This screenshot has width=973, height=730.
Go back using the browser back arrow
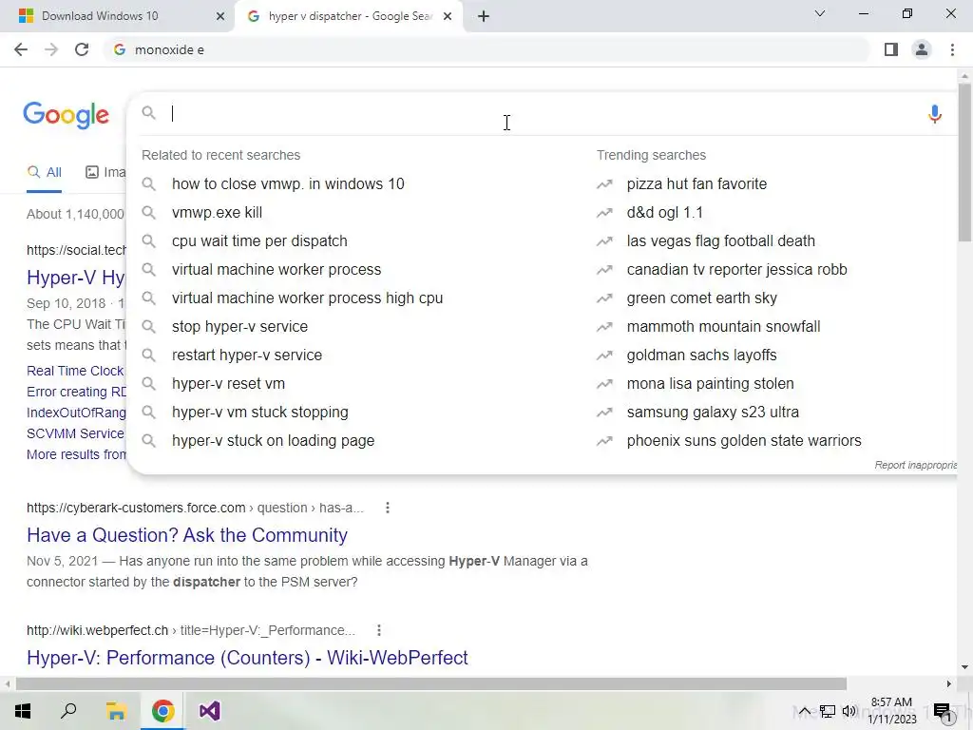21,49
